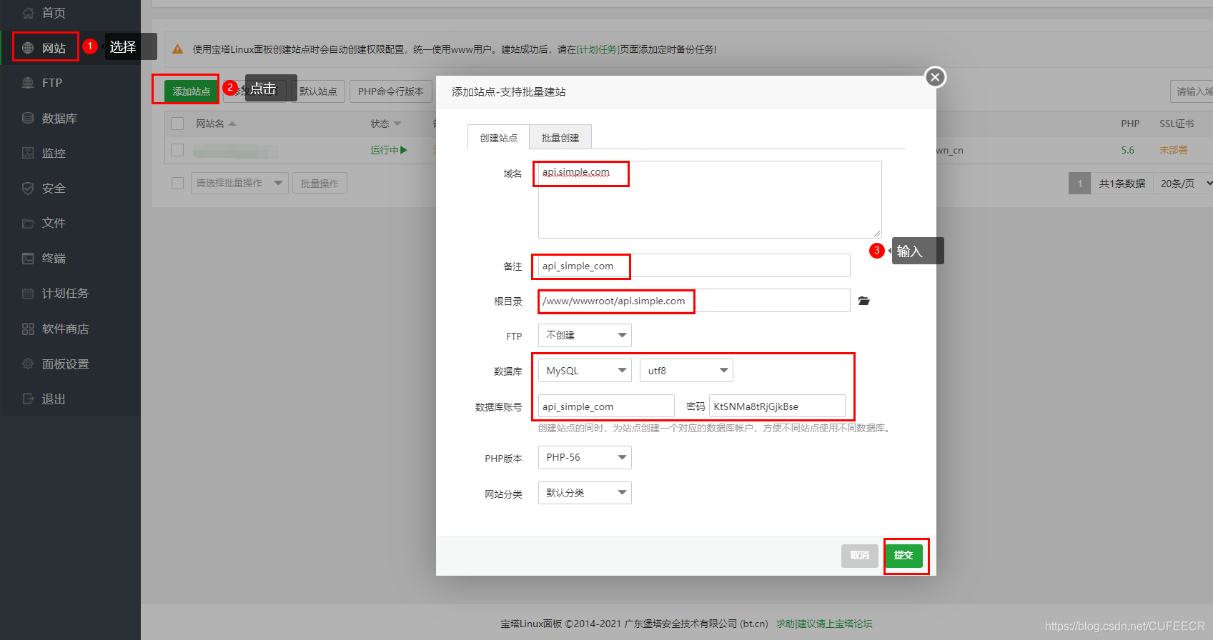Toggle the select-all checkbox in table header
The image size is (1213, 640).
point(177,124)
